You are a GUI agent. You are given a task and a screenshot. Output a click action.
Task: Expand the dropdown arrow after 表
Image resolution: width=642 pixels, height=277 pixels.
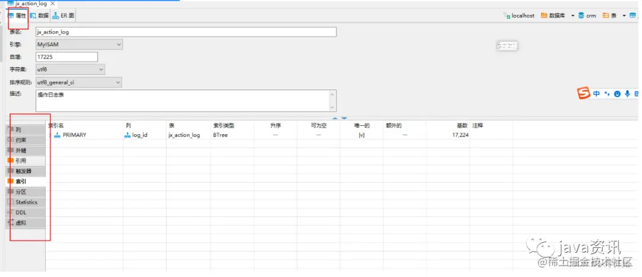pos(624,15)
